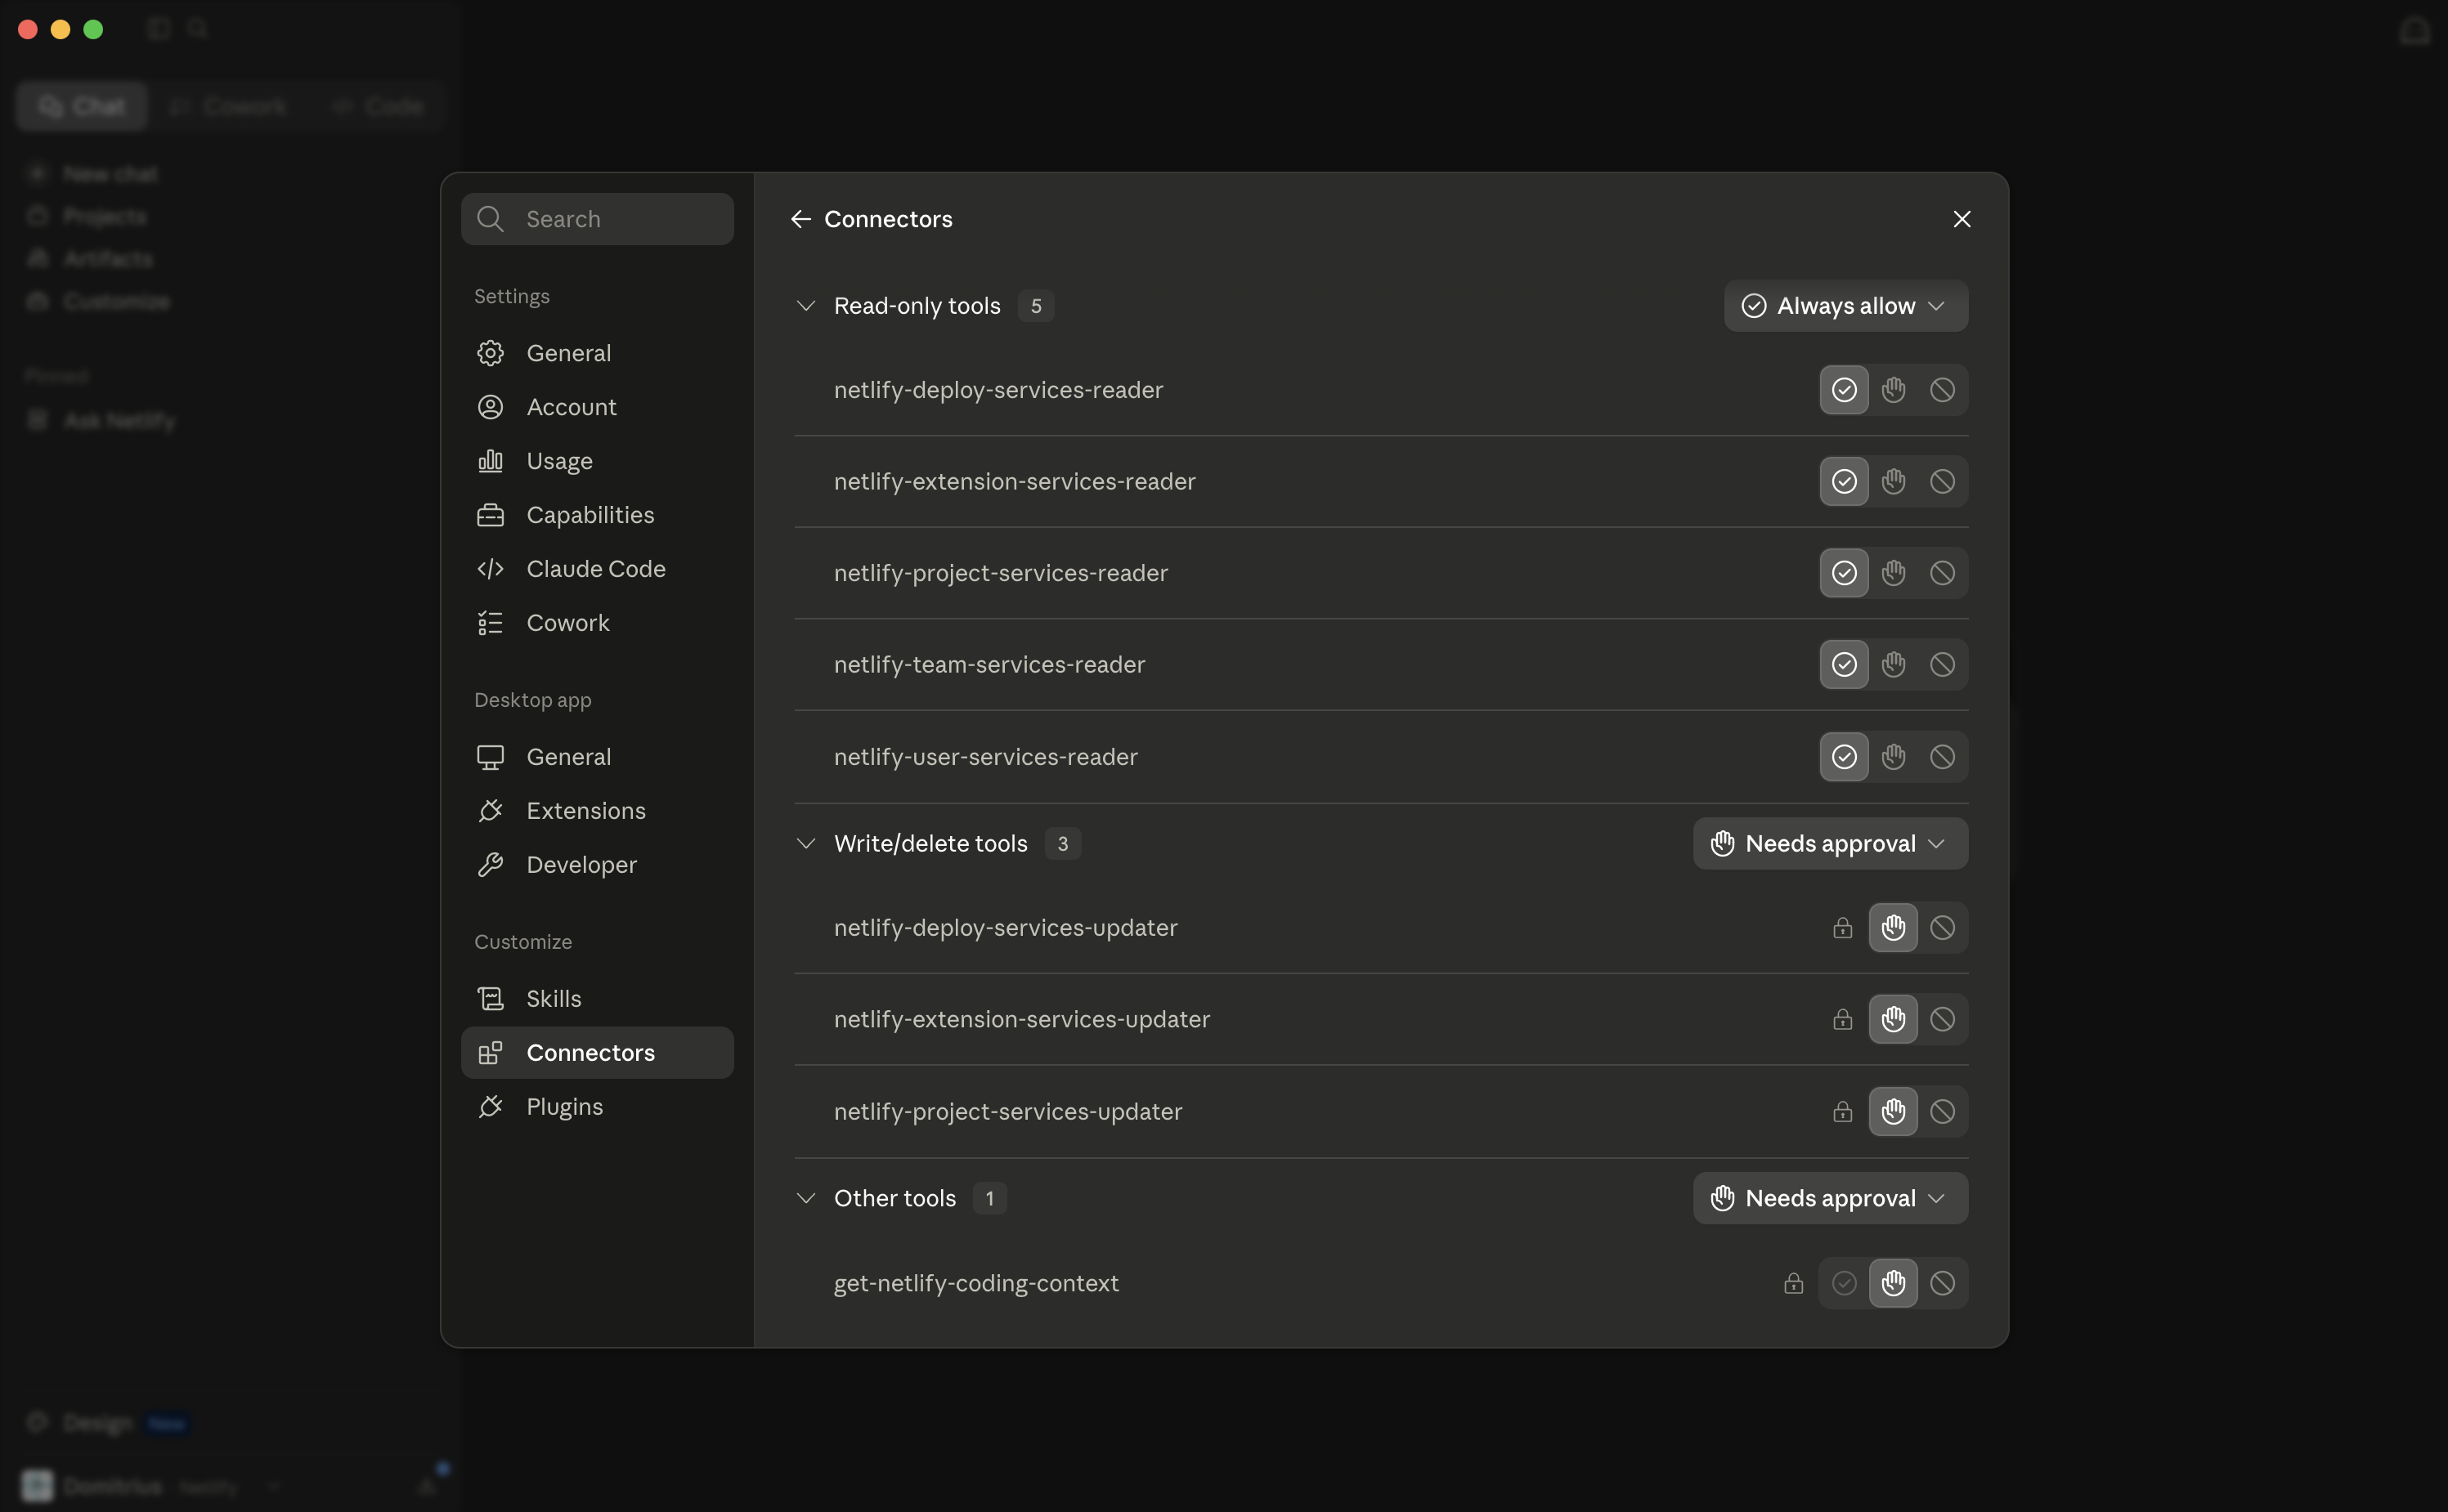Block netlify-user-services-reader tool

click(x=1942, y=757)
